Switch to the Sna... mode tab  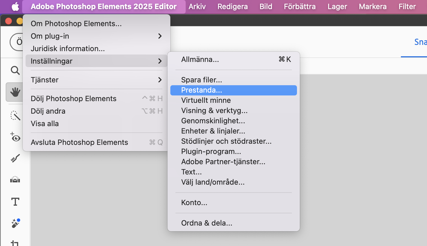[420, 42]
